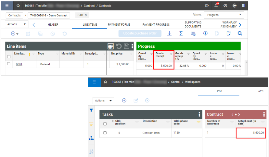Viewport: 269px width, 157px height.
Task: Open calculator icon in Line items header
Action: pos(111,46)
